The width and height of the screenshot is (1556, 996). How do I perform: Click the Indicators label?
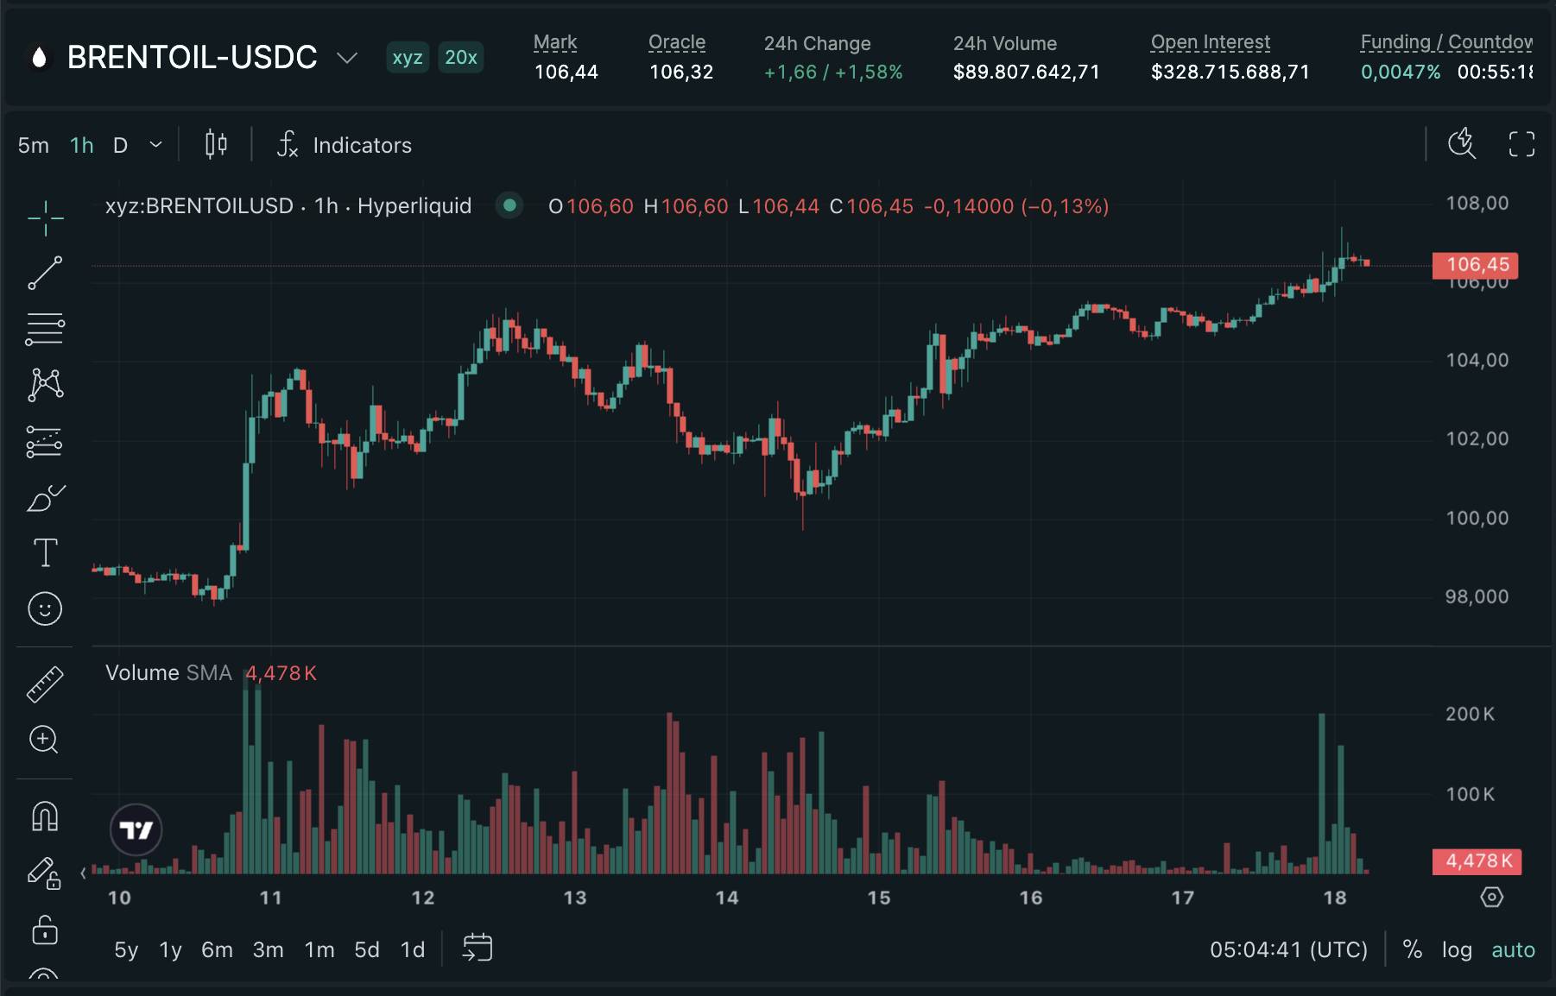(363, 145)
